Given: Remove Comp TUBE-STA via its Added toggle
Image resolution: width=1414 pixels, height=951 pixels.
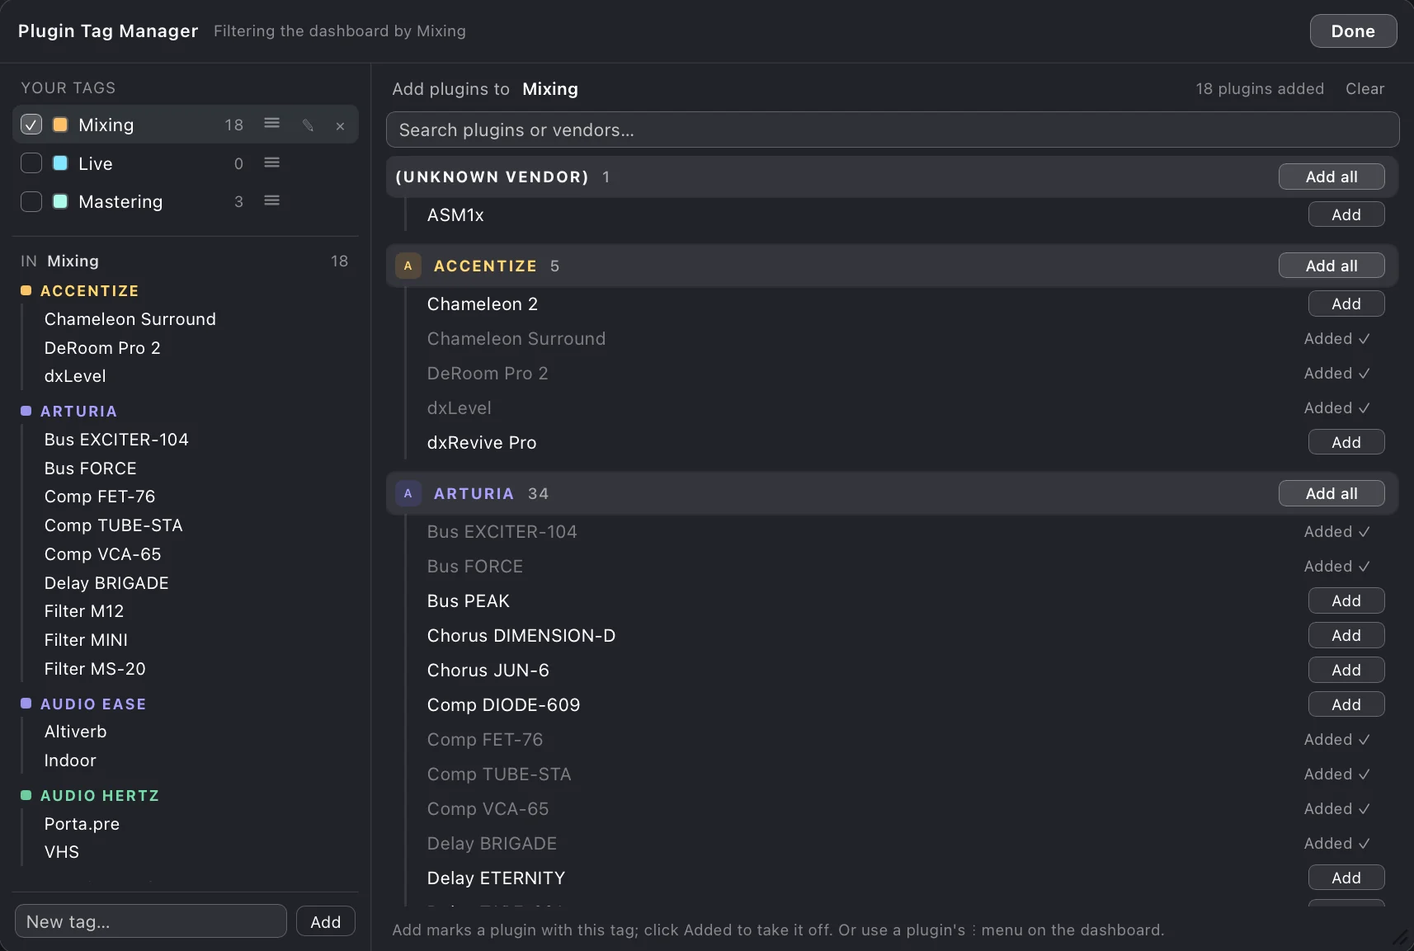Looking at the screenshot, I should pos(1336,774).
